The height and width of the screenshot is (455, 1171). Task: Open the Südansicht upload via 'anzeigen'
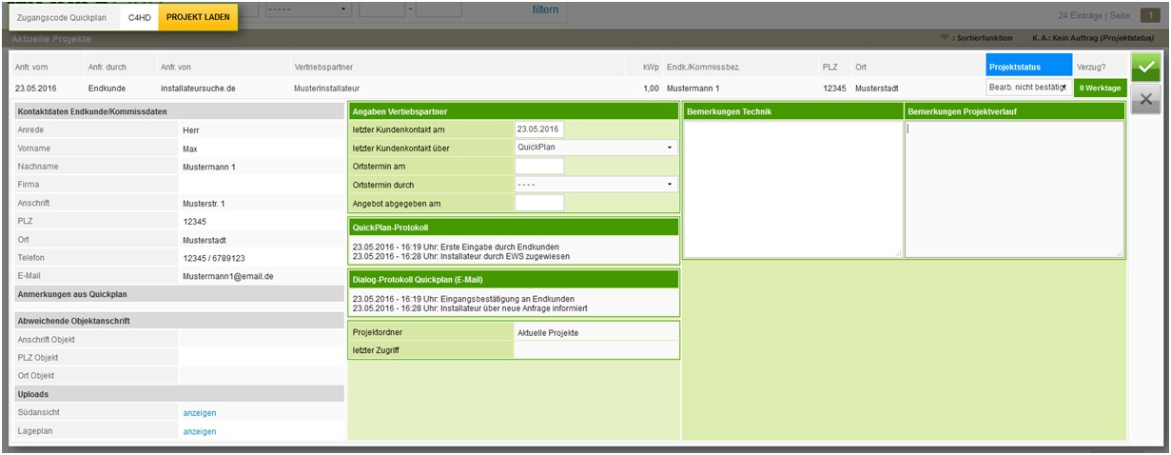click(x=200, y=413)
